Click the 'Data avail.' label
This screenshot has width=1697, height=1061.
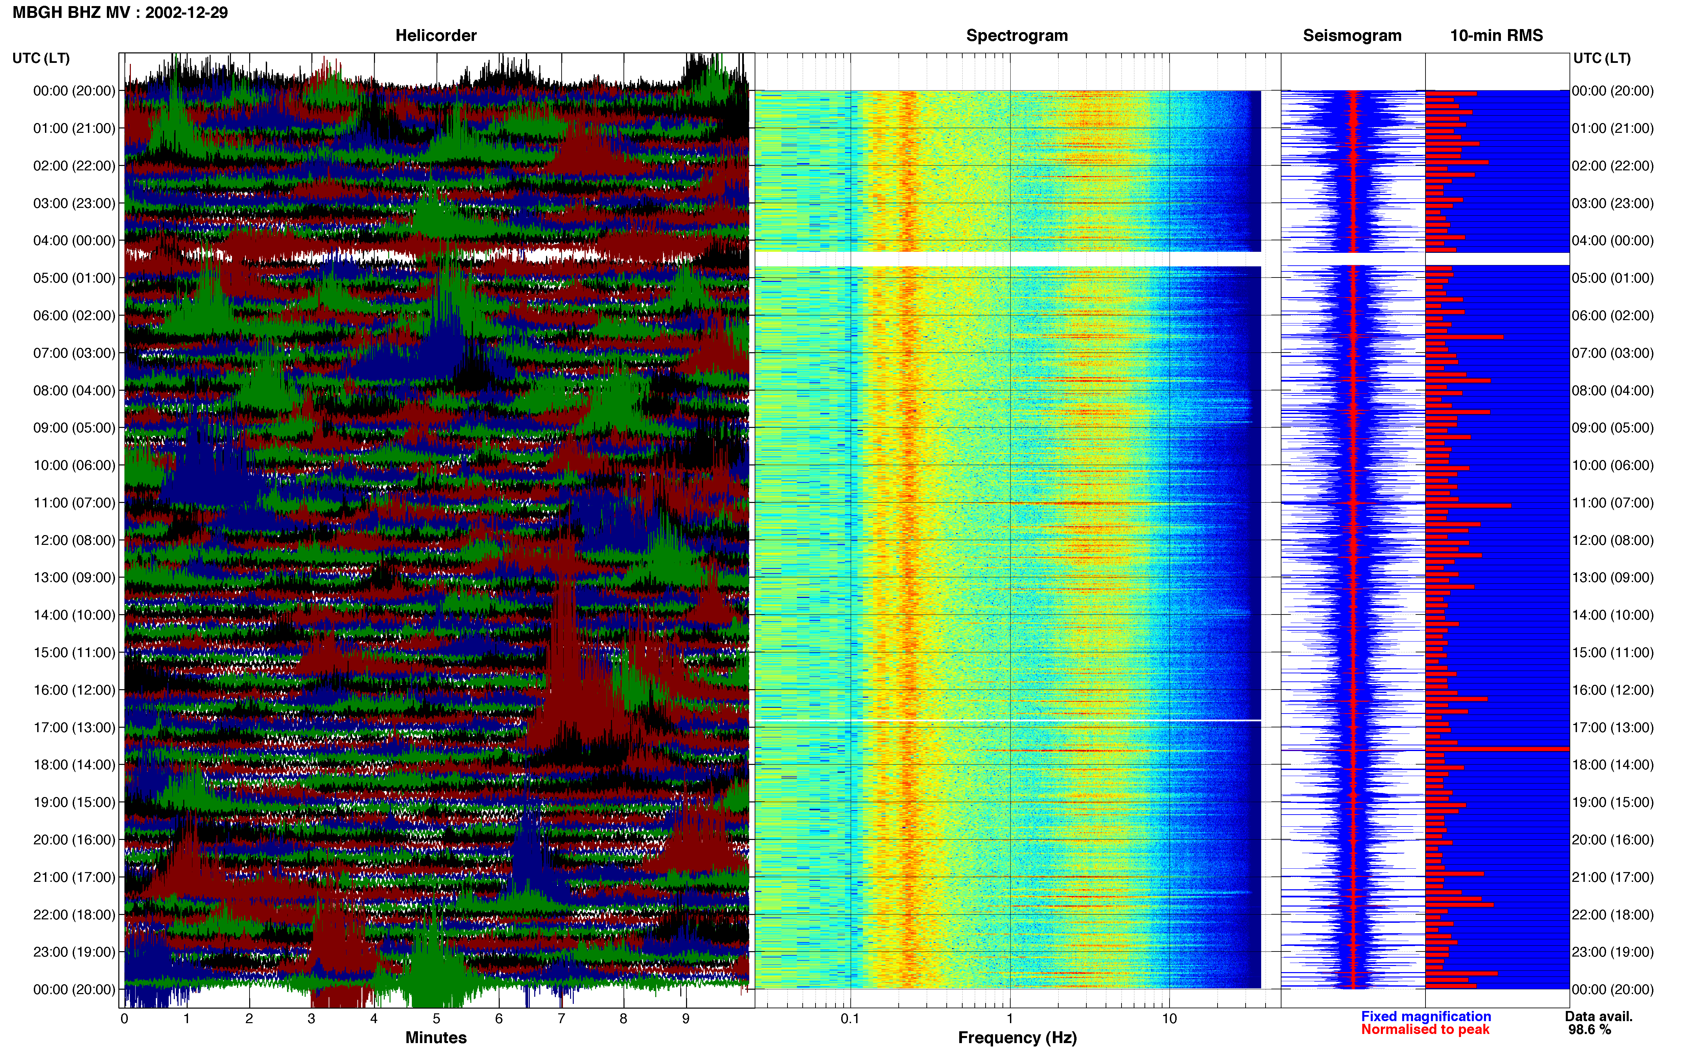(1599, 1016)
